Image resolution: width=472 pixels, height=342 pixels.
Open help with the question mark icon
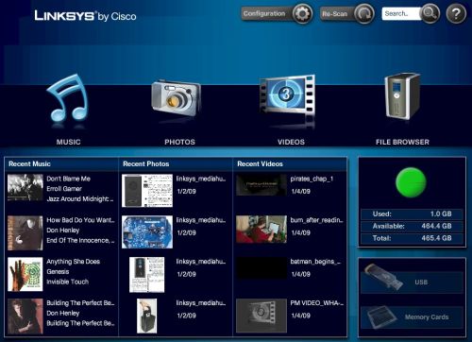click(x=456, y=14)
